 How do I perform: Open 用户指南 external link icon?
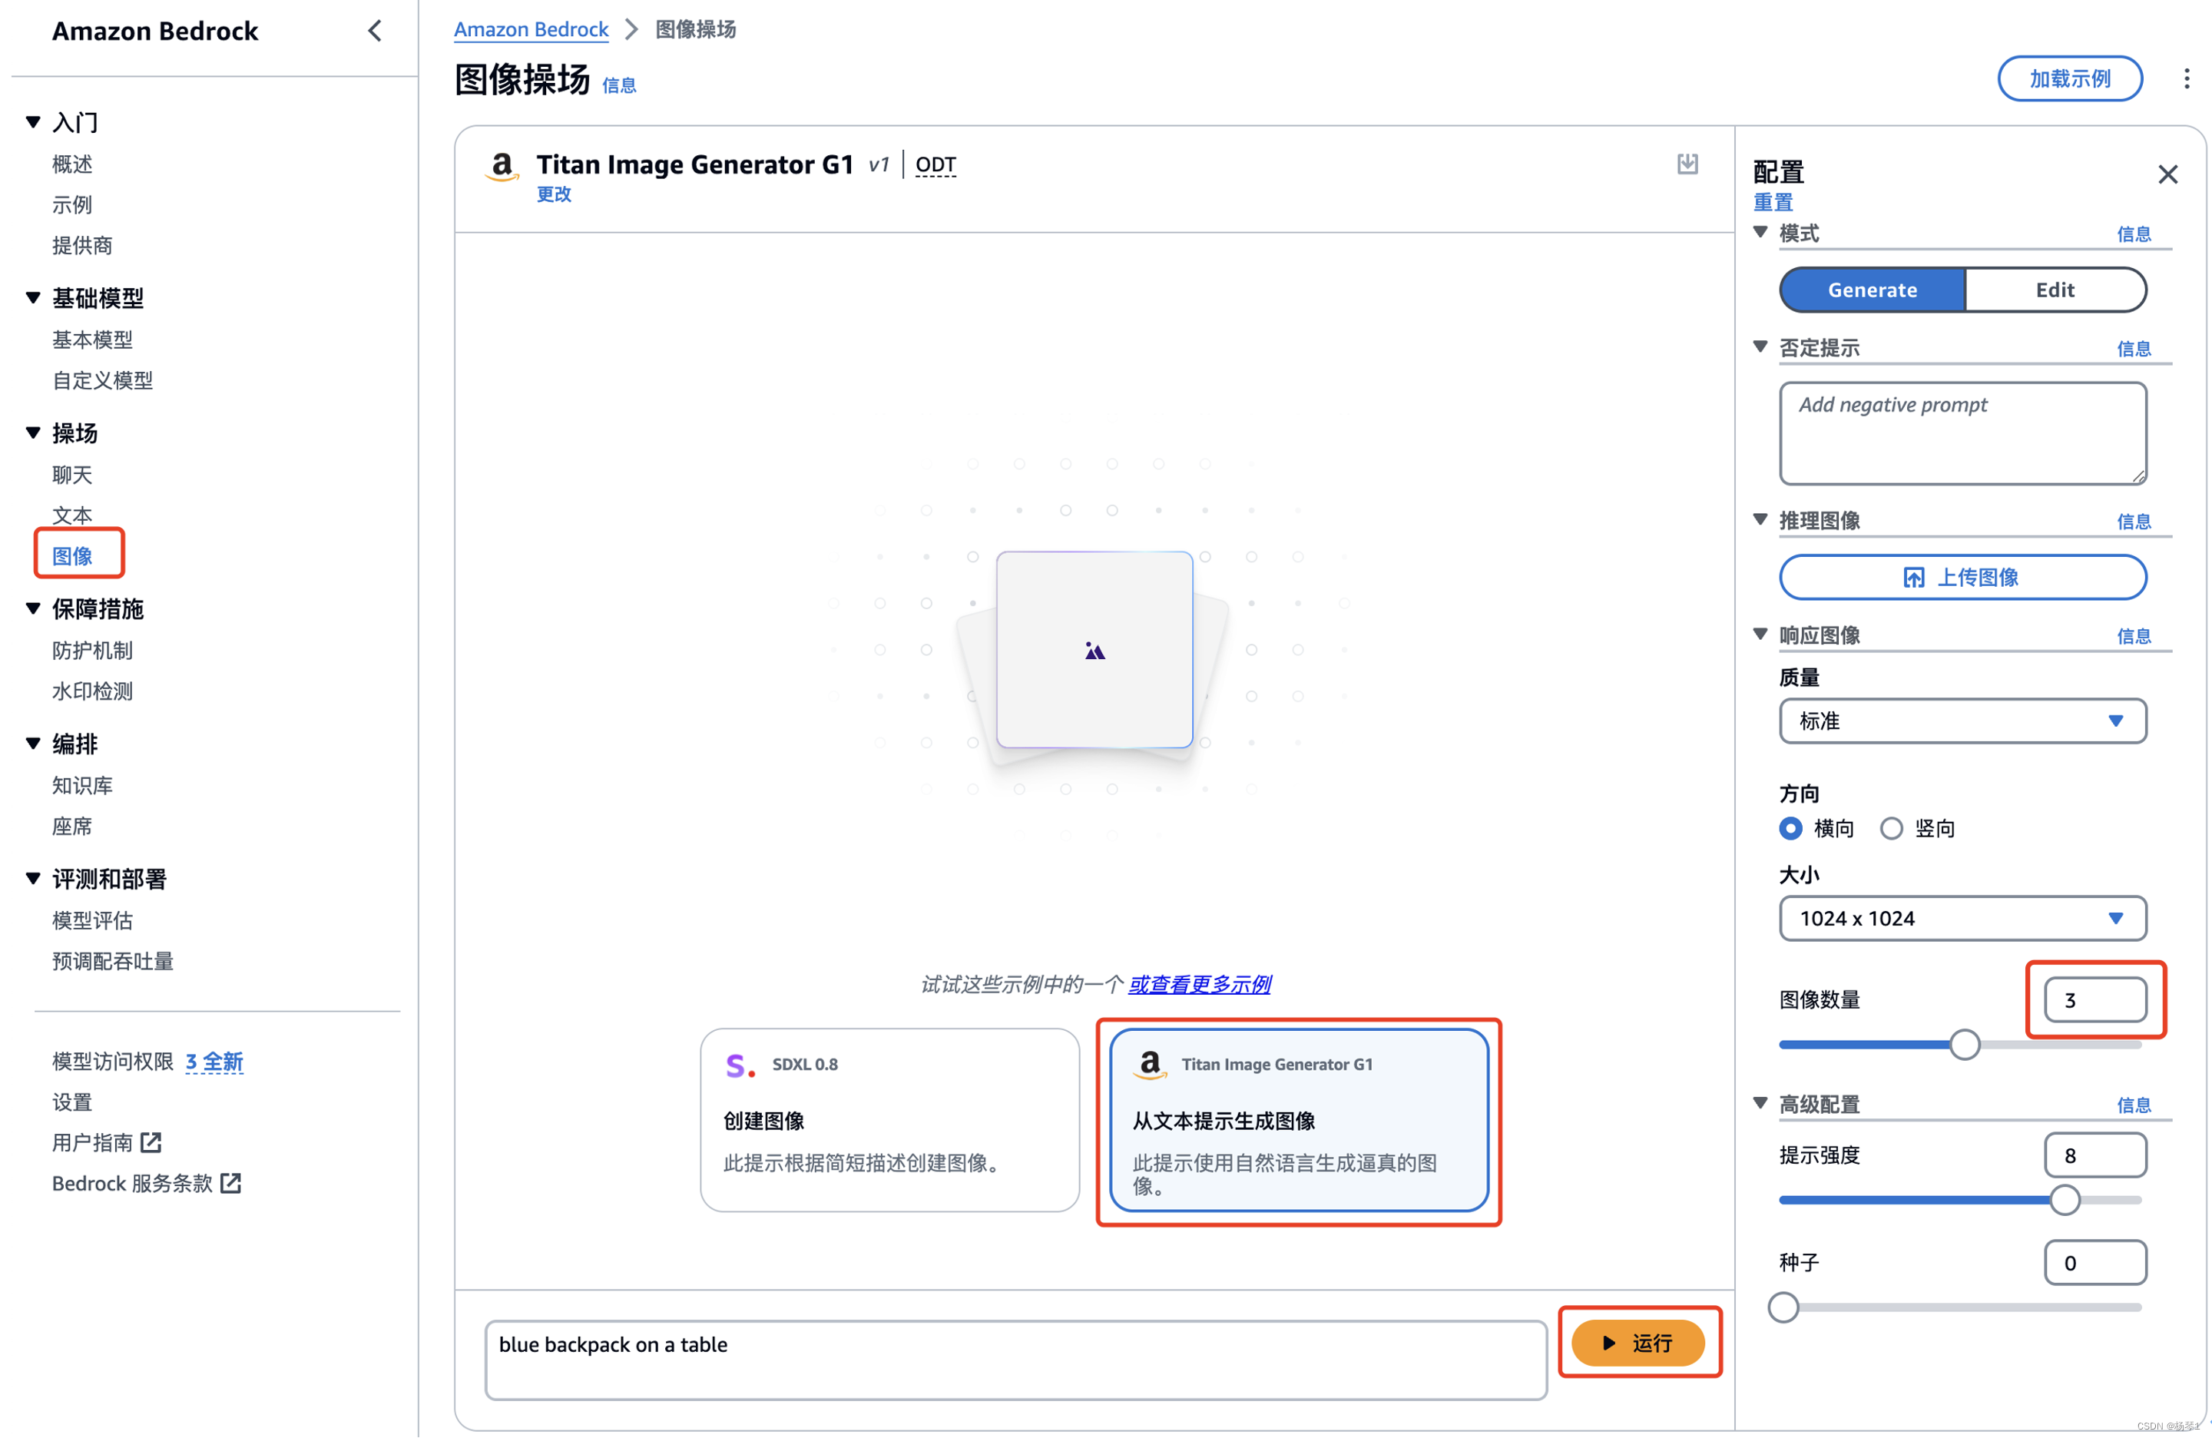pyautogui.click(x=151, y=1142)
